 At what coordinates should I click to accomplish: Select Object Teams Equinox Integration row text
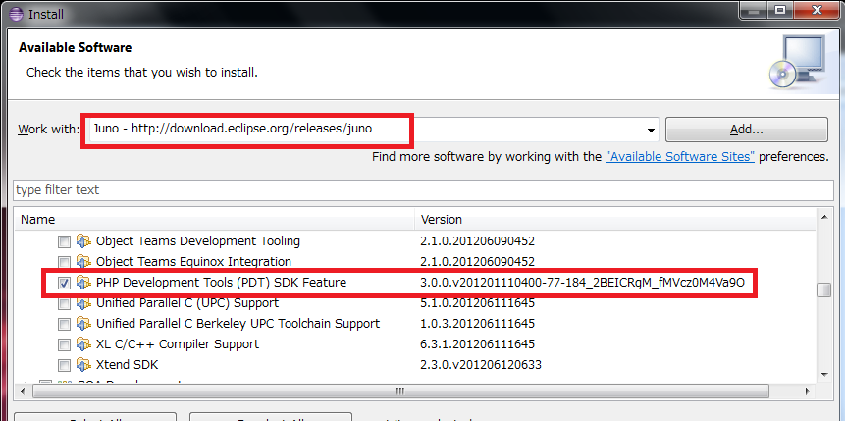point(193,262)
